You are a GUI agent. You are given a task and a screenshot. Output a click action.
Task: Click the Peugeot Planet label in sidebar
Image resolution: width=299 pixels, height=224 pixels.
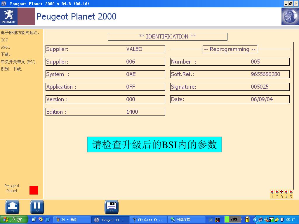tap(12, 188)
